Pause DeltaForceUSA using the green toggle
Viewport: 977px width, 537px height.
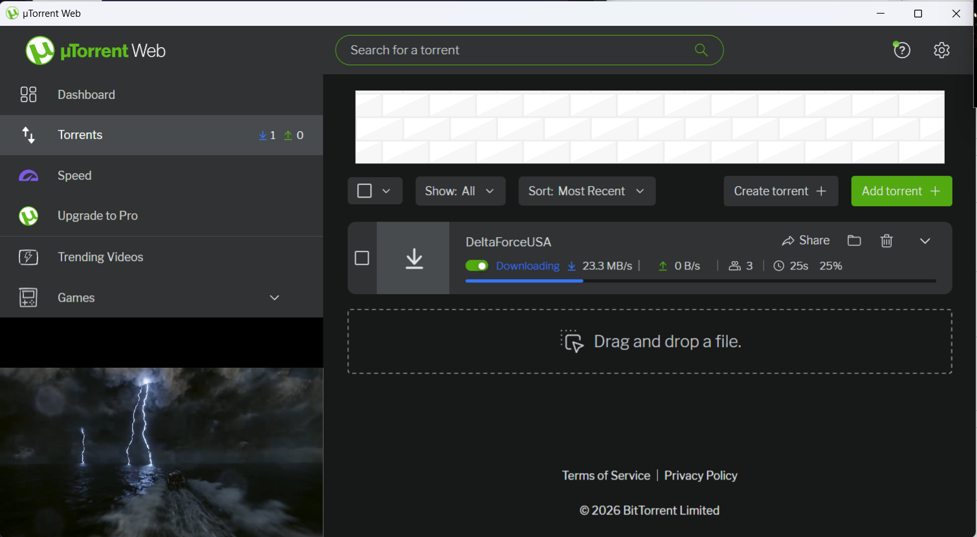click(477, 266)
